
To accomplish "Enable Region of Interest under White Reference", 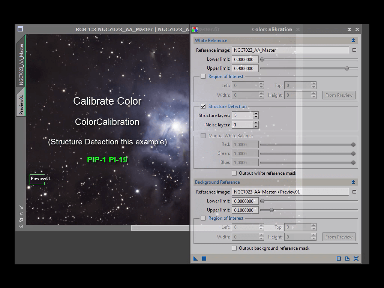I will click(x=203, y=76).
